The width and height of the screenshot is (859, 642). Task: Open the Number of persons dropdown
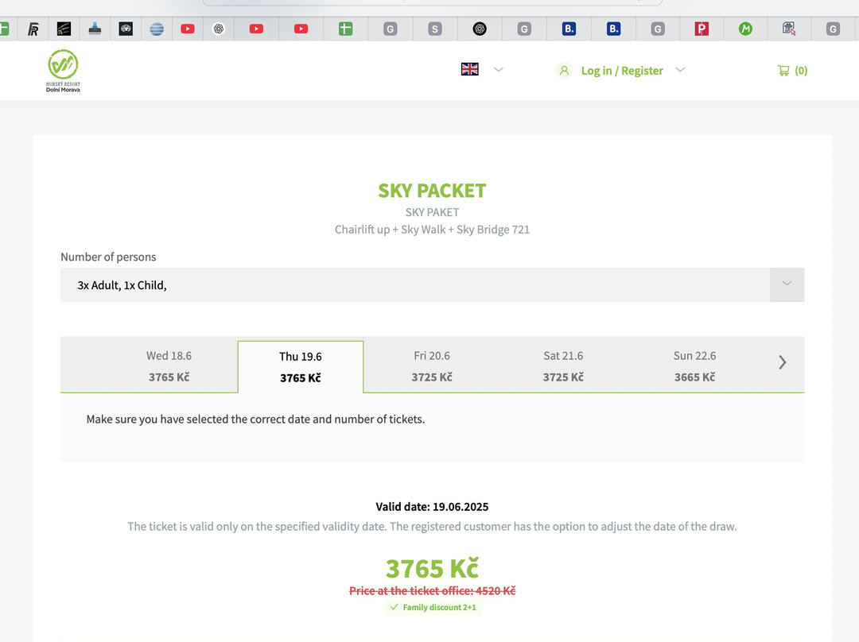click(x=432, y=284)
